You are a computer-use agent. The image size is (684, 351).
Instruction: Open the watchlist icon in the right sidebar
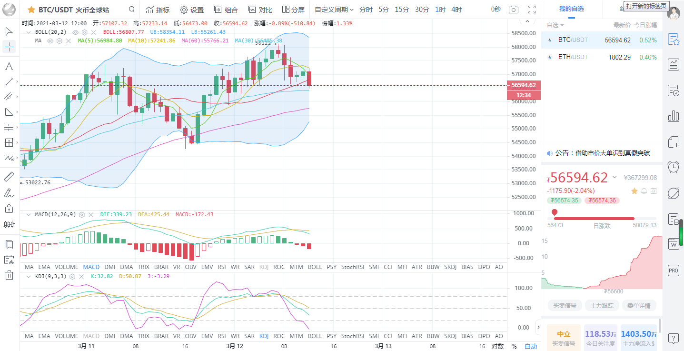click(x=674, y=40)
